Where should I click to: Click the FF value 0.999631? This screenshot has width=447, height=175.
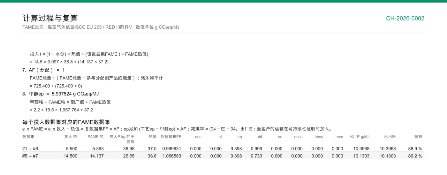pyautogui.click(x=172, y=148)
